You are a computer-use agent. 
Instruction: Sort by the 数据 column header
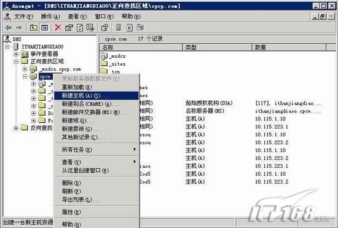tap(289, 47)
